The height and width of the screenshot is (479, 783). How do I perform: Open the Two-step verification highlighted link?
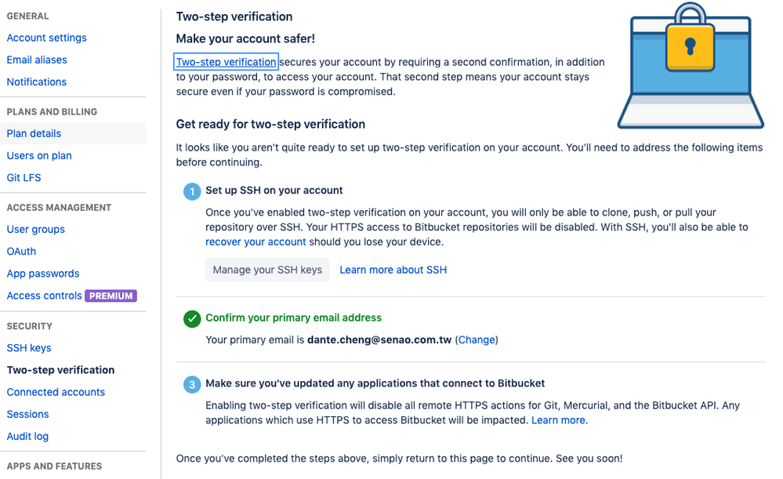point(226,62)
